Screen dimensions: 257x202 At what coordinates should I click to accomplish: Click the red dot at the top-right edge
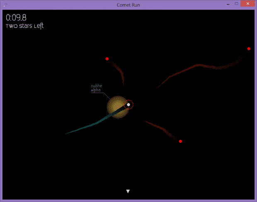(x=249, y=49)
